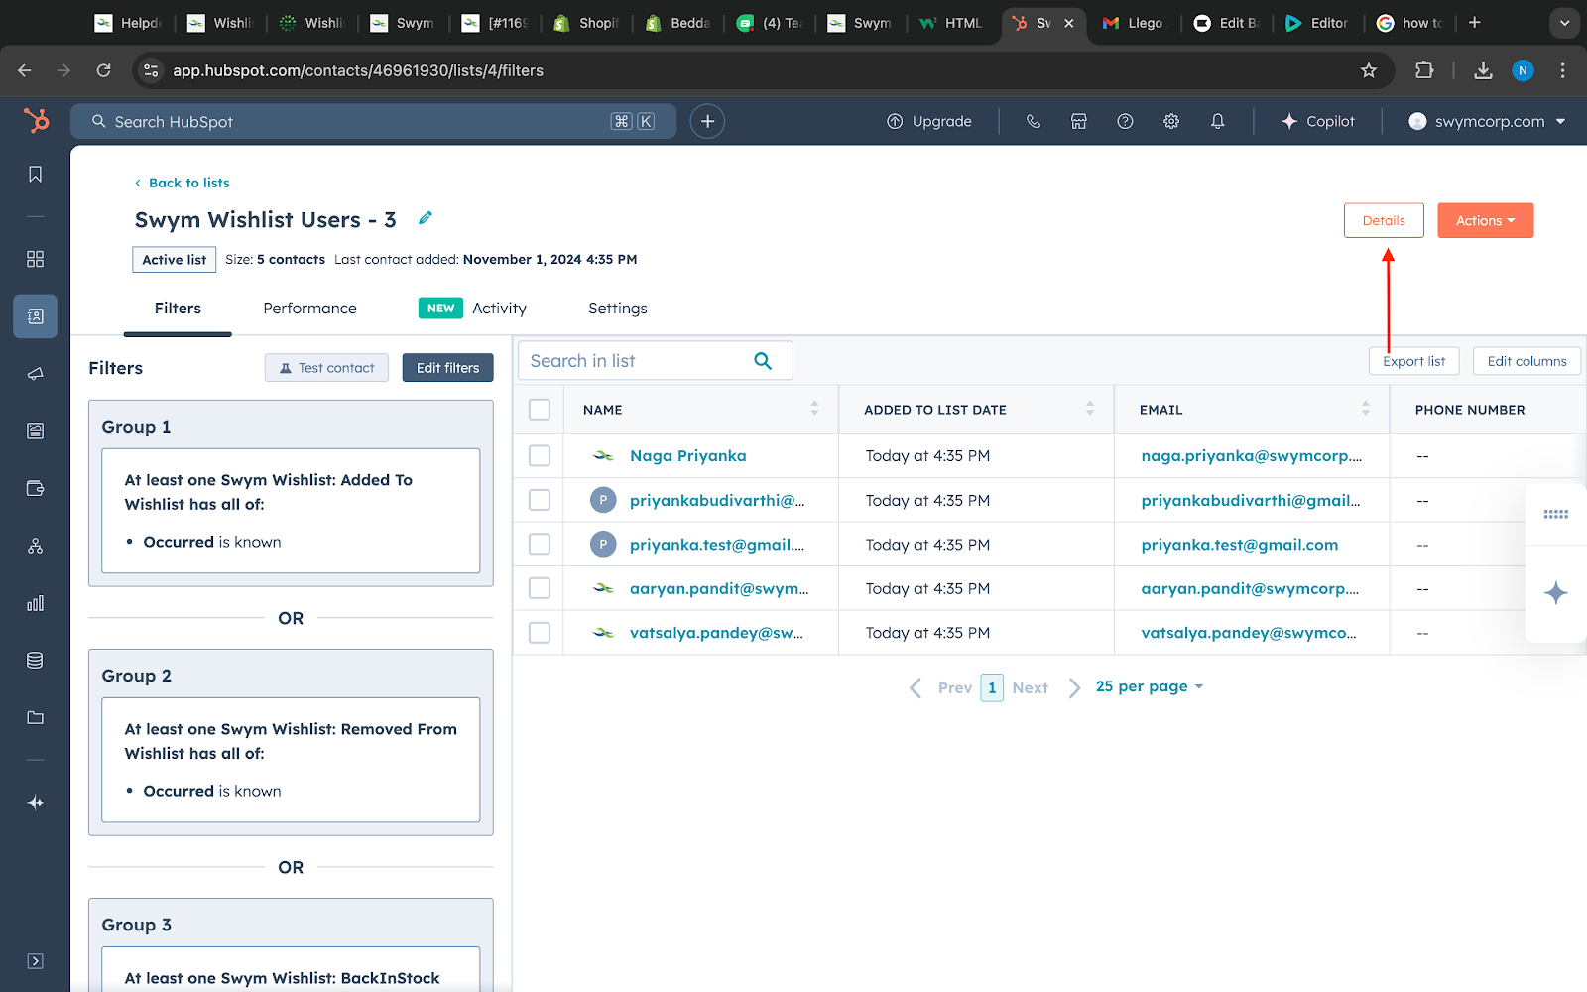Screen dimensions: 1587x992
Task: Open the Naga Priyanka contact link
Action: 687,456
